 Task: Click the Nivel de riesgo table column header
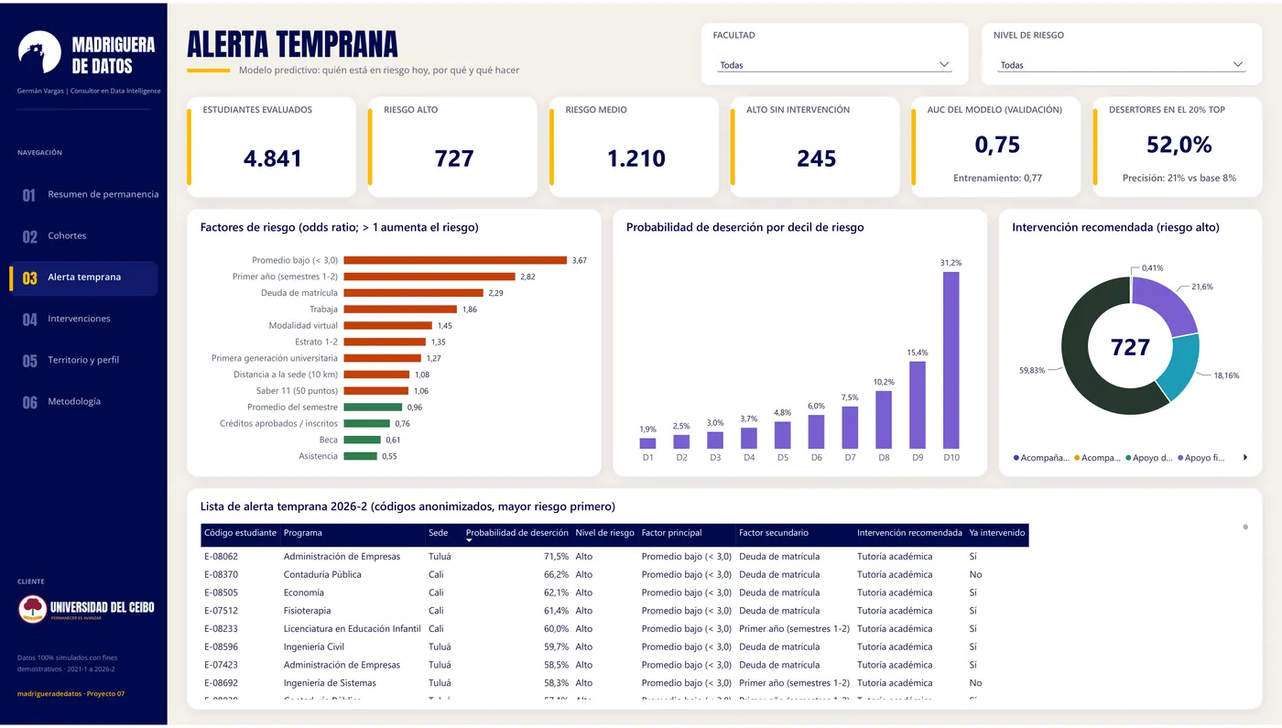[604, 533]
